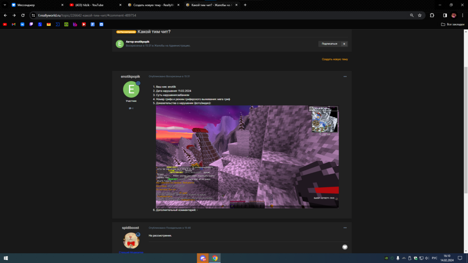This screenshot has height=263, width=468.
Task: Open the green square bookmark icon
Action: 66,24
